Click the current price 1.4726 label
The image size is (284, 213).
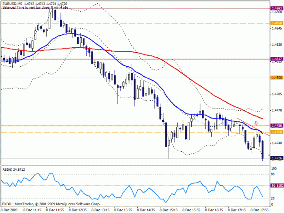tap(277, 159)
